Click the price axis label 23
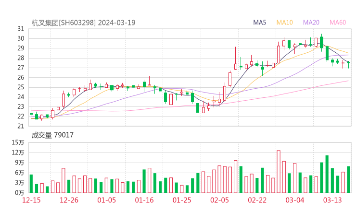356x211 pixels. (x=21, y=106)
